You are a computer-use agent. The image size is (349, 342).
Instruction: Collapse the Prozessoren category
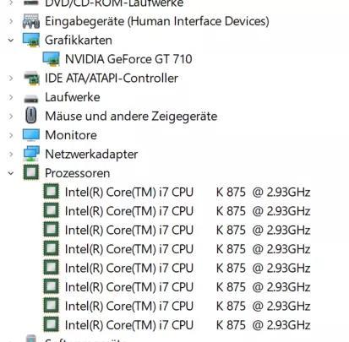click(11, 173)
